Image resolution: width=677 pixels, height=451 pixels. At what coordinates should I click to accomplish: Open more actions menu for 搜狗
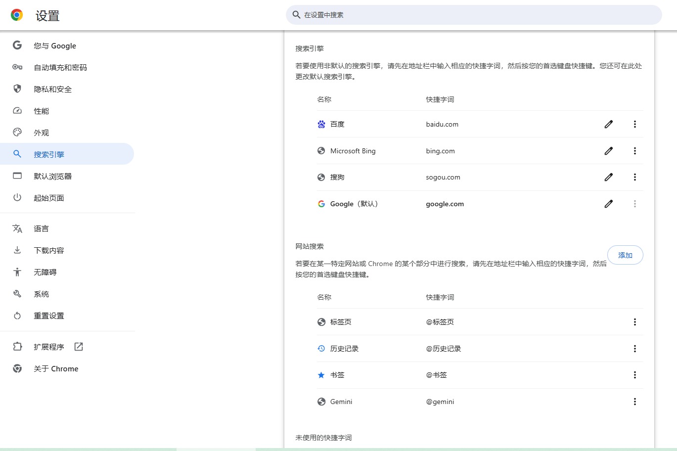coord(635,177)
